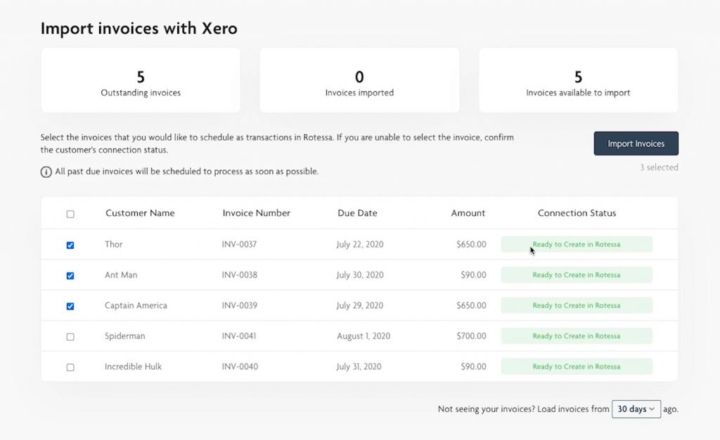The image size is (720, 440).
Task: Uncheck the Thor invoice checkbox
Action: 70,245
